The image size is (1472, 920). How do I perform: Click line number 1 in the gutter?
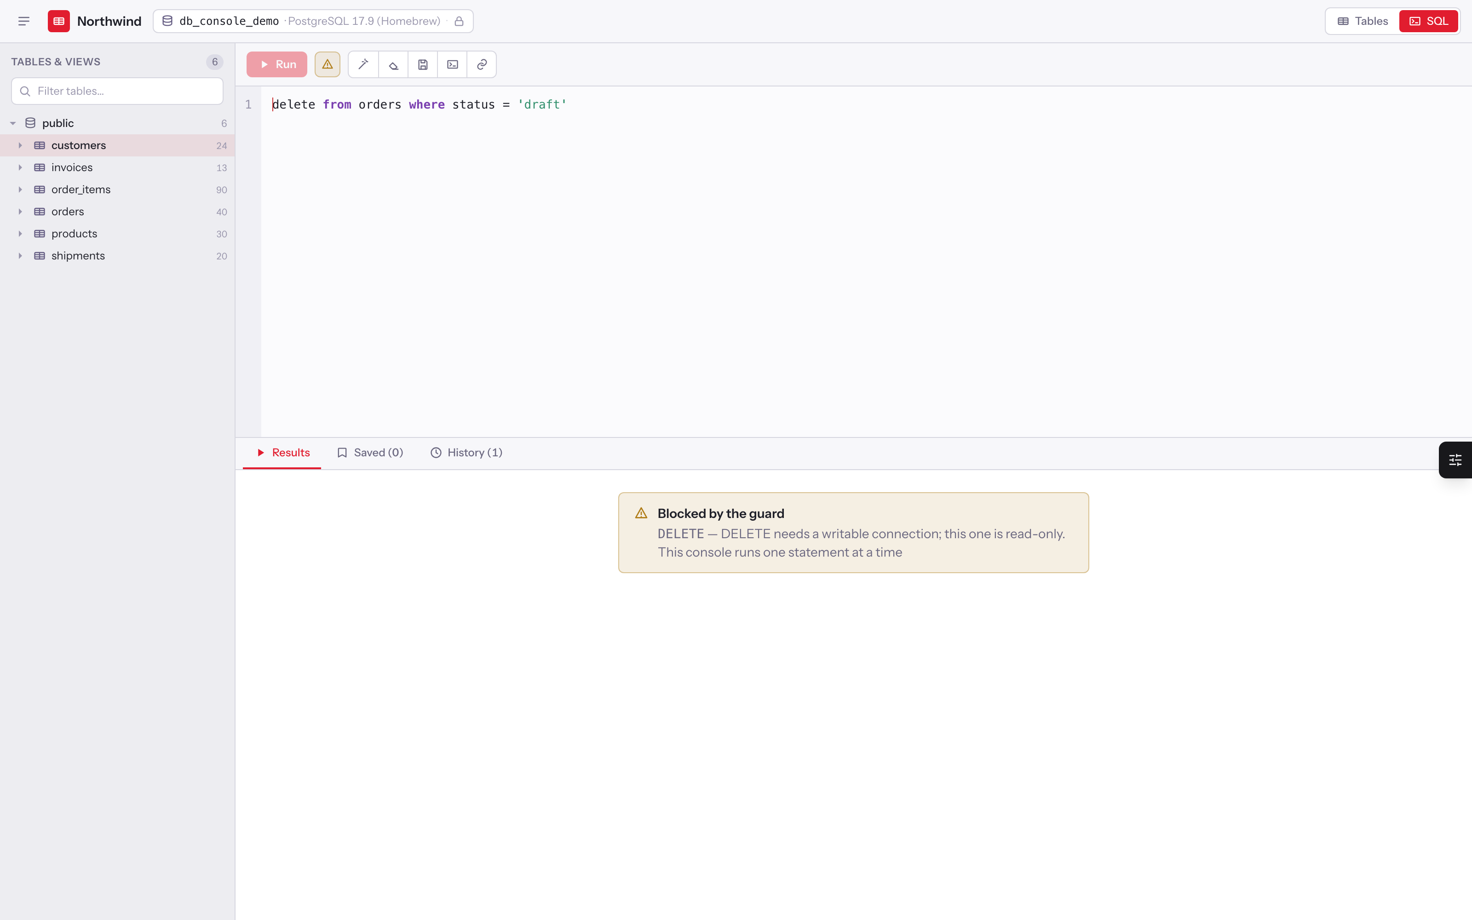click(x=248, y=105)
